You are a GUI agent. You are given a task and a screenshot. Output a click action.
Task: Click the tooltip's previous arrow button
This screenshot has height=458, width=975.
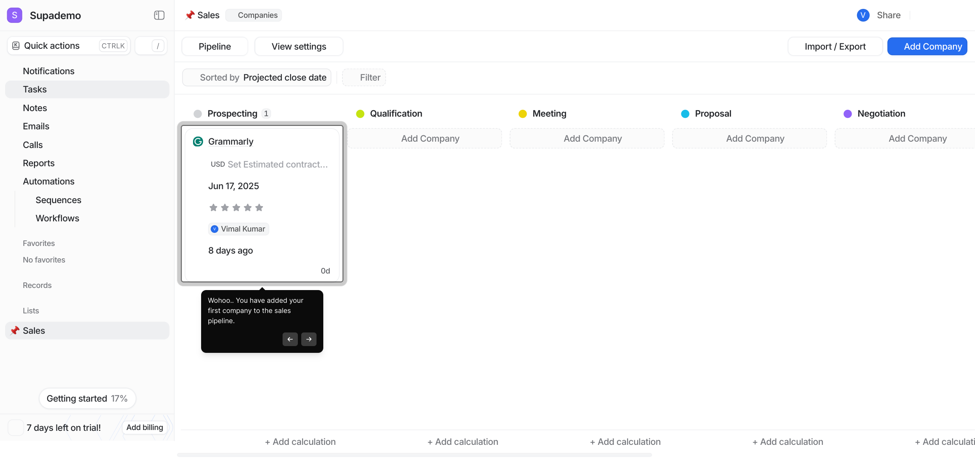[290, 339]
